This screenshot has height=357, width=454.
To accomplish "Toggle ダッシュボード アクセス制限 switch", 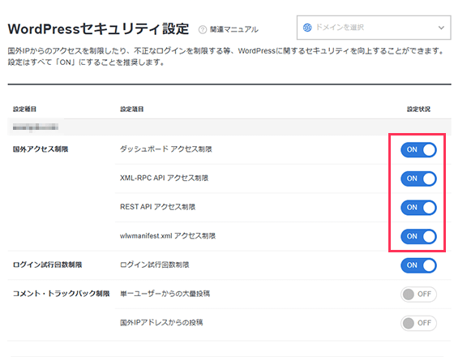I will pos(418,149).
